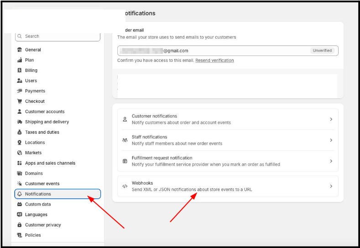Click the Checkout cart icon

pyautogui.click(x=19, y=101)
